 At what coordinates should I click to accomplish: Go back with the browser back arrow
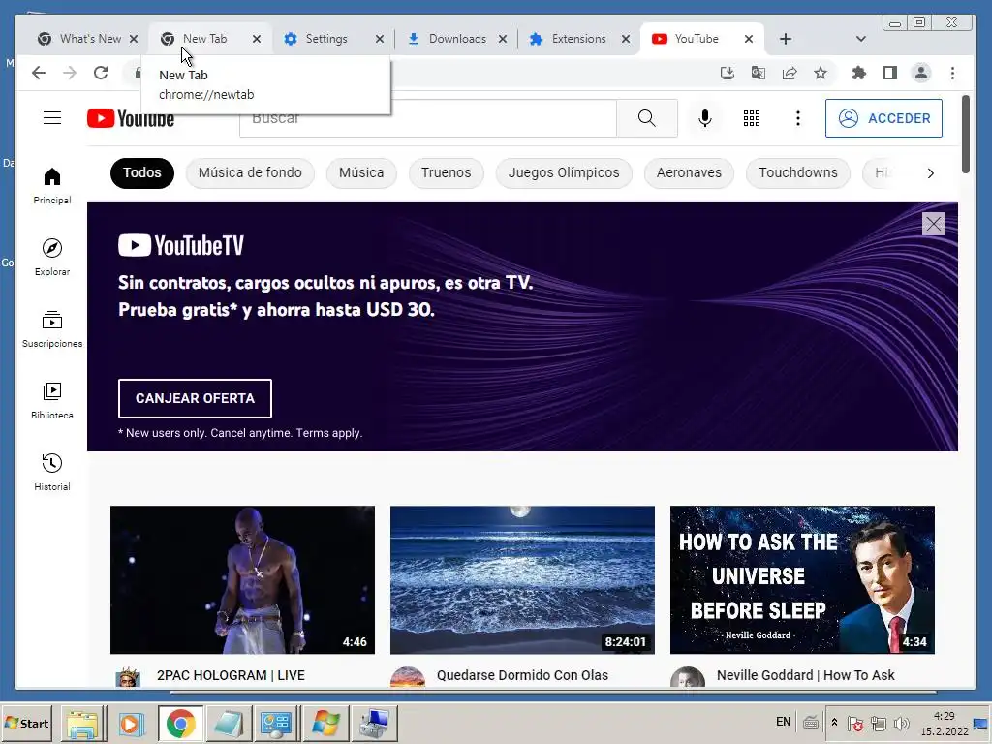39,73
